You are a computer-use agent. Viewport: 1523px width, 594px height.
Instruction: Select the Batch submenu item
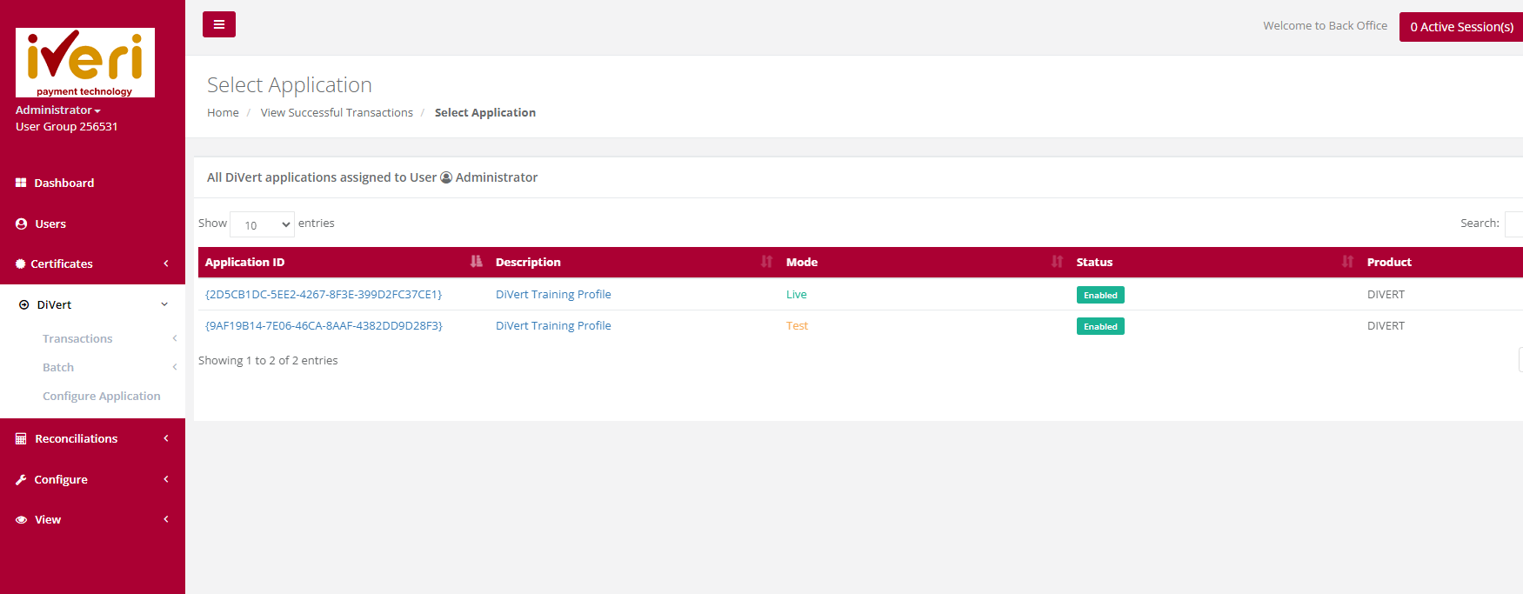(58, 367)
